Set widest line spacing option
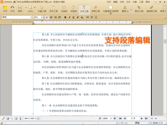 coord(96,17)
